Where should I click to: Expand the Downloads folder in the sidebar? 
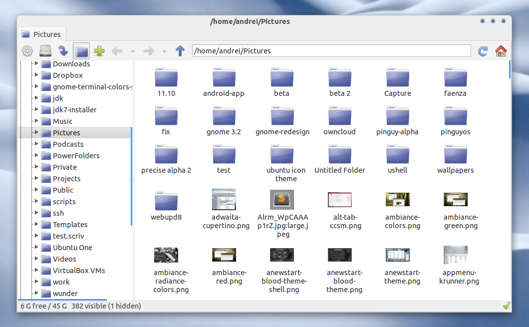(x=35, y=64)
